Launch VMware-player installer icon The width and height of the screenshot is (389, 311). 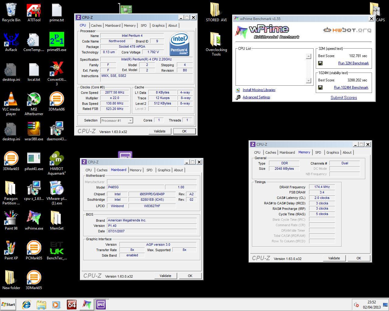57,193
